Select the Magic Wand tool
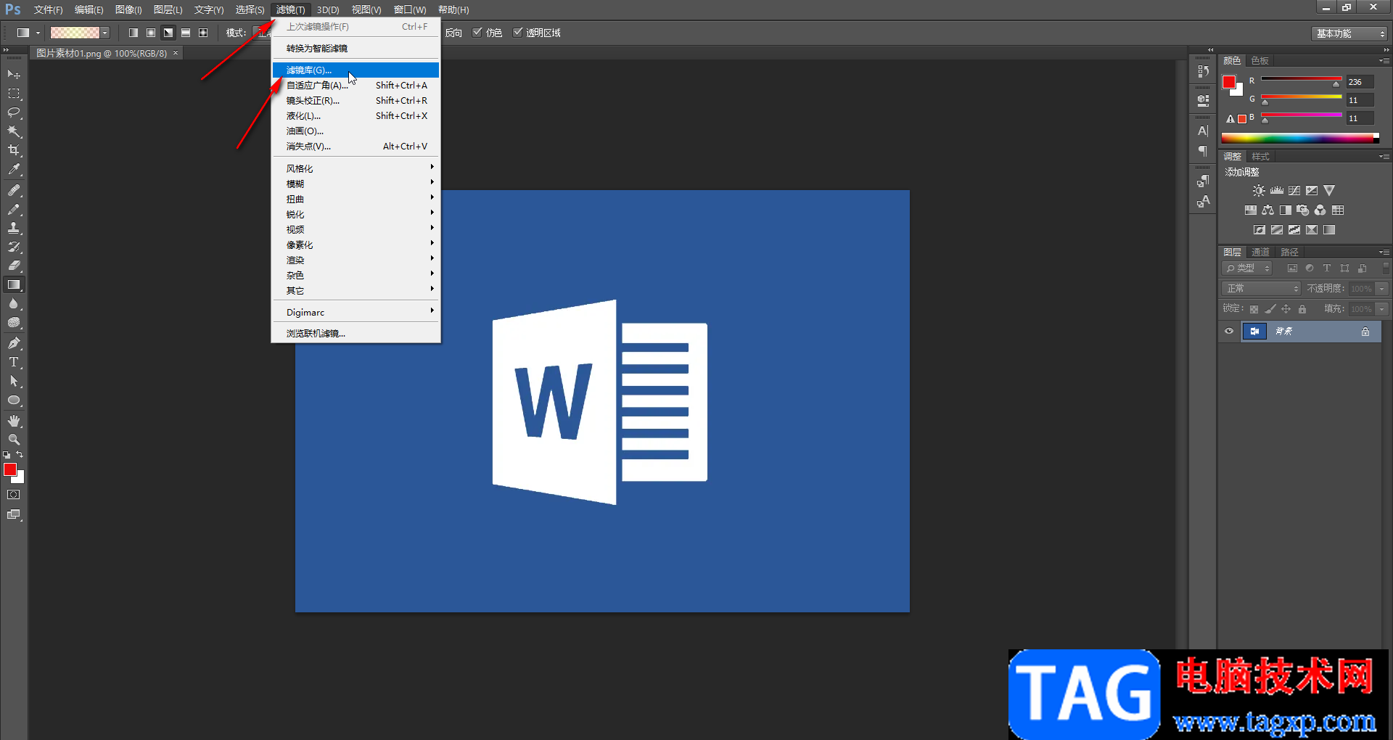The image size is (1393, 740). 14,131
